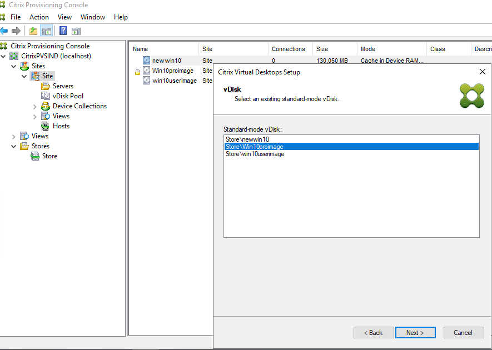492x350 pixels.
Task: Open the File menu
Action: [x=16, y=17]
